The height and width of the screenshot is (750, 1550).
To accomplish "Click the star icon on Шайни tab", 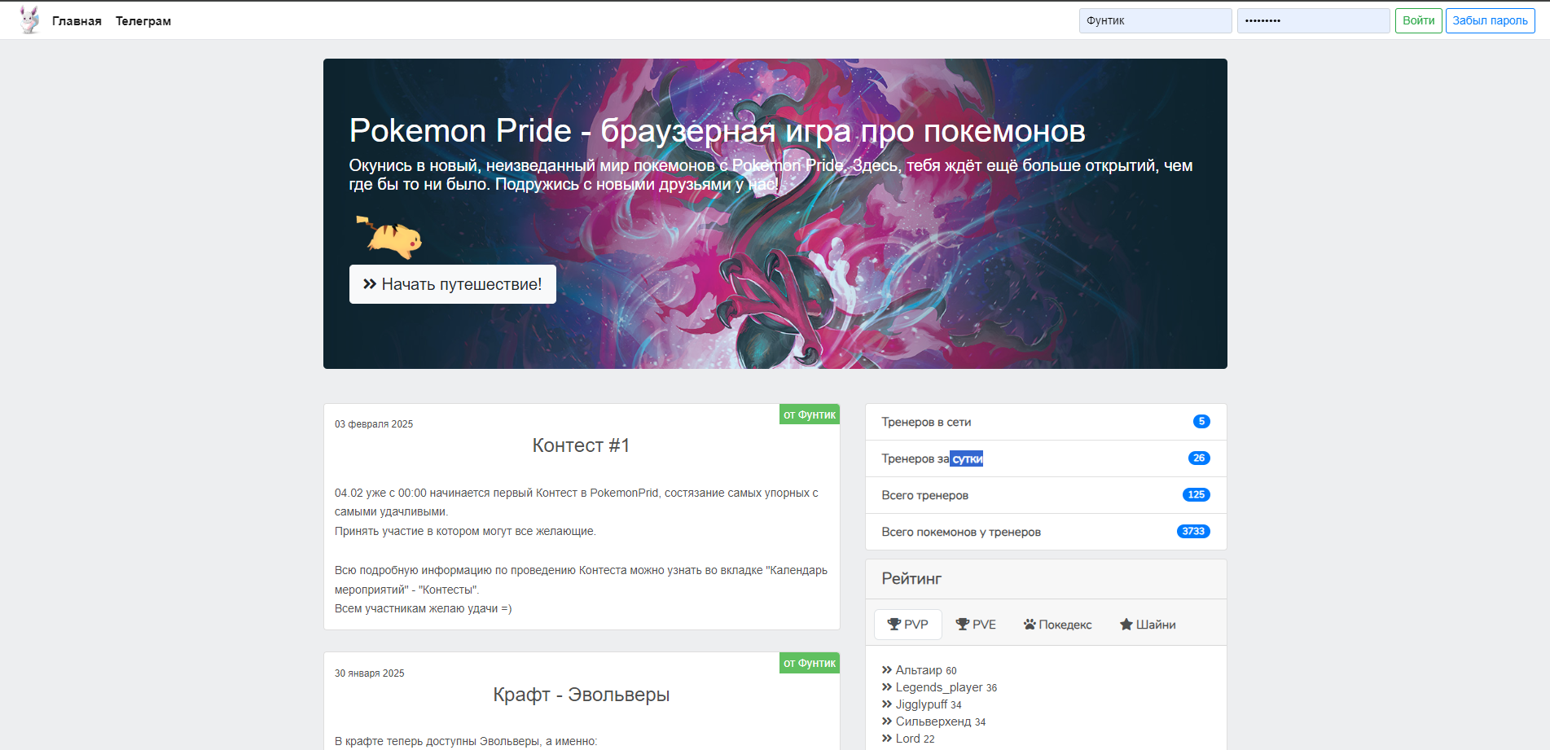I will tap(1126, 625).
